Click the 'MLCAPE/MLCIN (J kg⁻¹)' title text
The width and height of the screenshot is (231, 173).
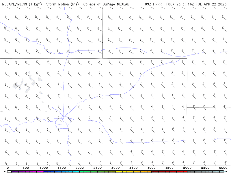(x=22, y=4)
